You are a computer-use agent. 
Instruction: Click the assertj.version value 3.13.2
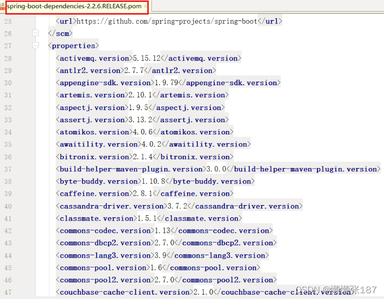pos(140,120)
